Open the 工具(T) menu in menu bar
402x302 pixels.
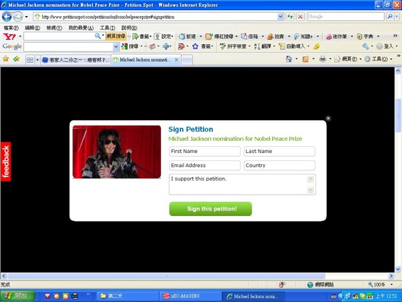point(107,28)
